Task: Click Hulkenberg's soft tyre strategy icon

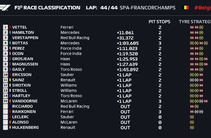Action: (x=192, y=127)
